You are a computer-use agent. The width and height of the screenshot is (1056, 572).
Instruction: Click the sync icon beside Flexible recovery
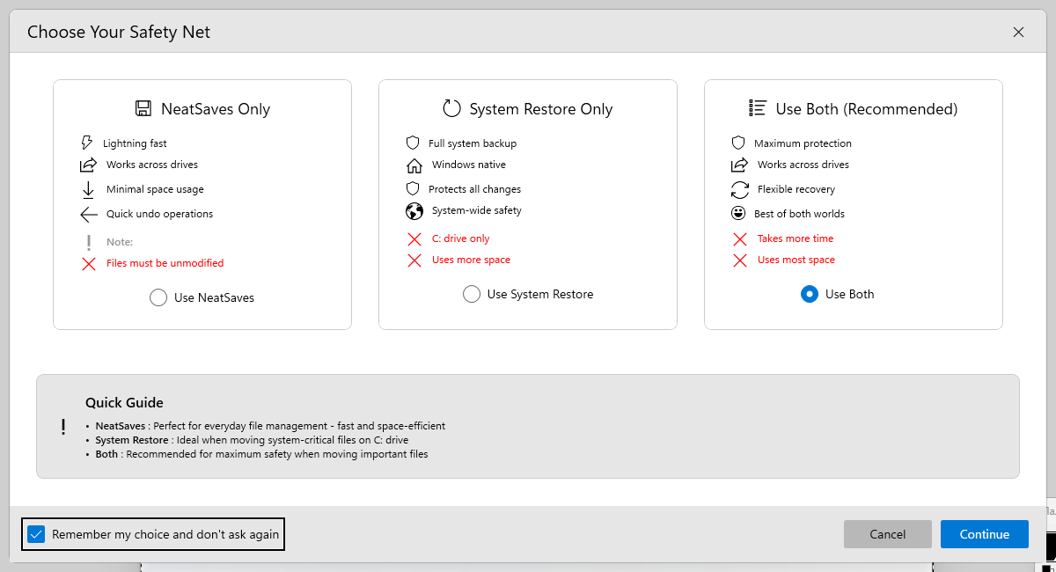tap(740, 189)
